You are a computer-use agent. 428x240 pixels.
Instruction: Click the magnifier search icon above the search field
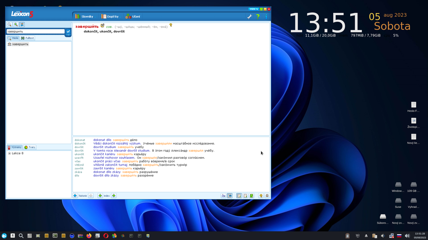pyautogui.click(x=10, y=25)
